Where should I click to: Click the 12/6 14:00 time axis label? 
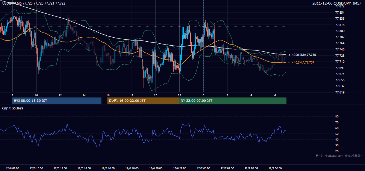84,168
